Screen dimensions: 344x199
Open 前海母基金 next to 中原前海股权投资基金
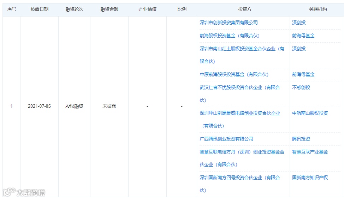click(303, 74)
